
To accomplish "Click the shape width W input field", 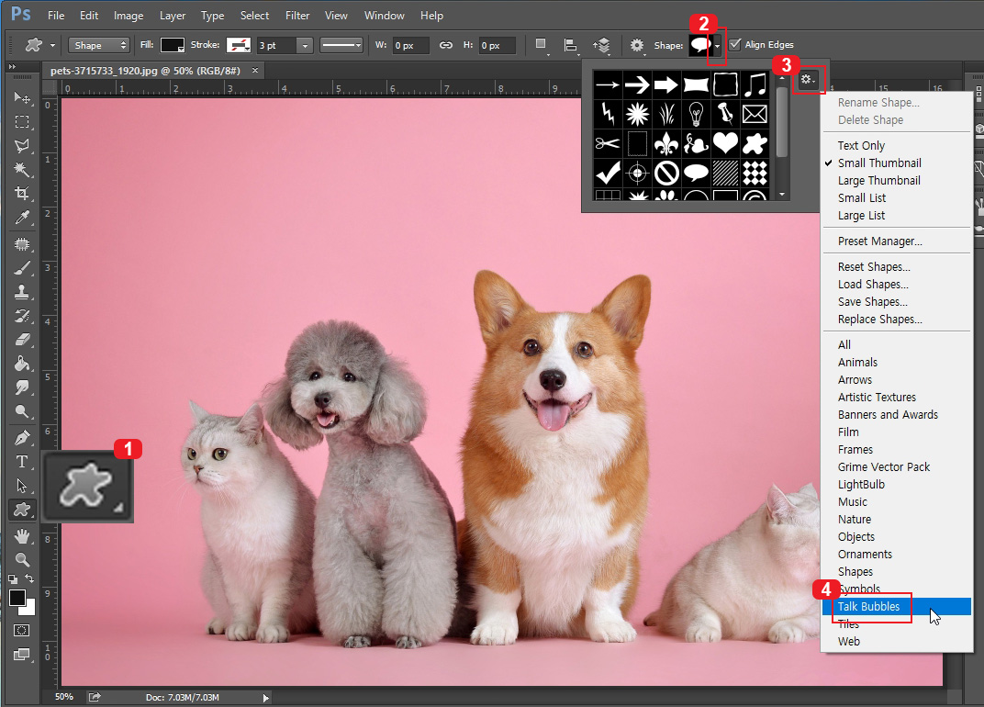I will 409,45.
